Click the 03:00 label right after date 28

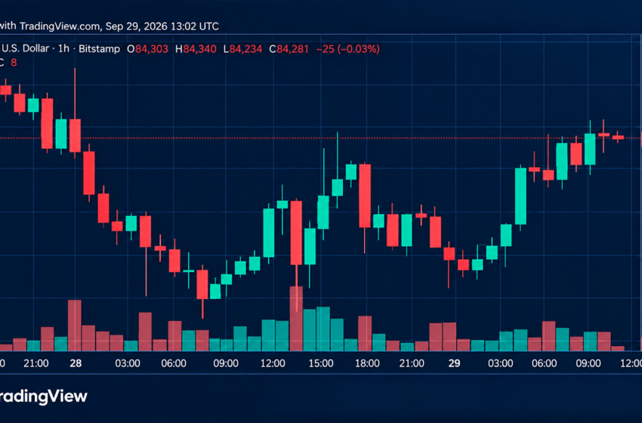(x=128, y=363)
